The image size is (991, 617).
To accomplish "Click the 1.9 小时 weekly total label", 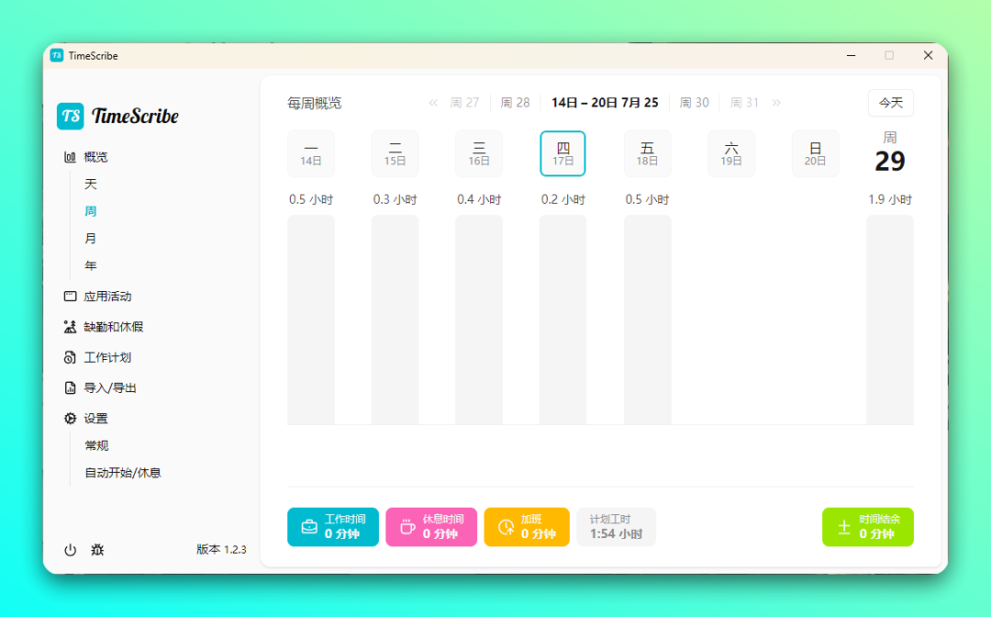I will coord(890,200).
